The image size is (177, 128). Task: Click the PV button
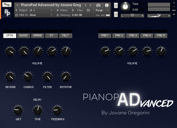tap(174, 14)
